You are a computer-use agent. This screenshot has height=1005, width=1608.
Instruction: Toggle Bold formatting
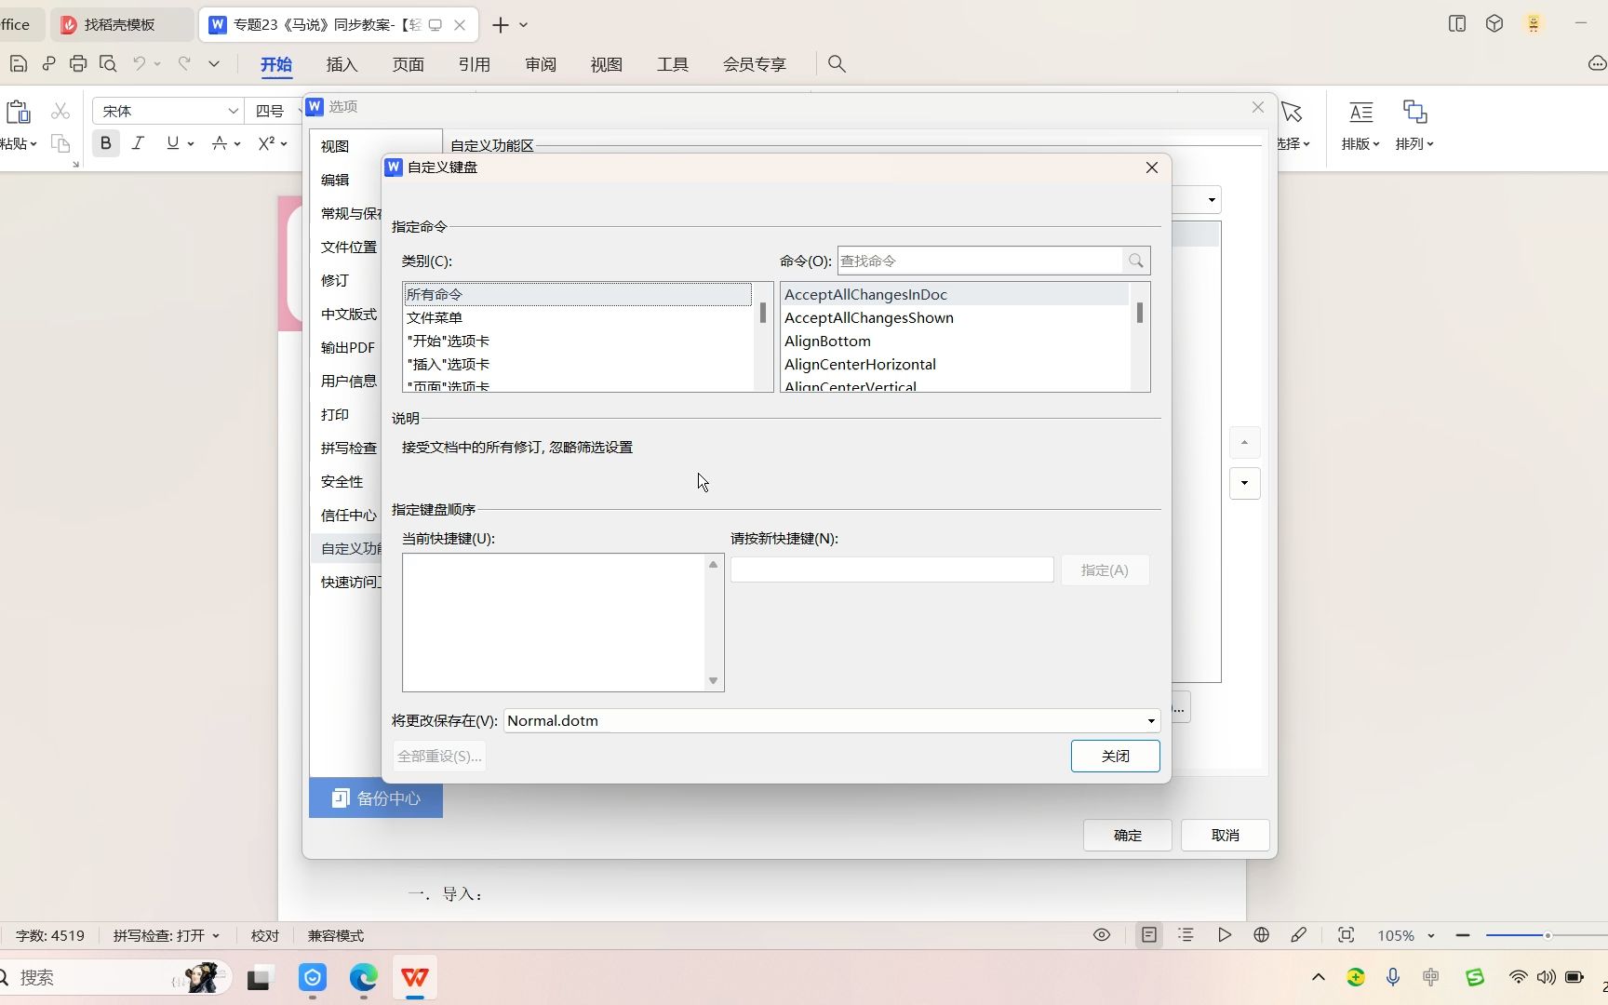click(x=105, y=143)
